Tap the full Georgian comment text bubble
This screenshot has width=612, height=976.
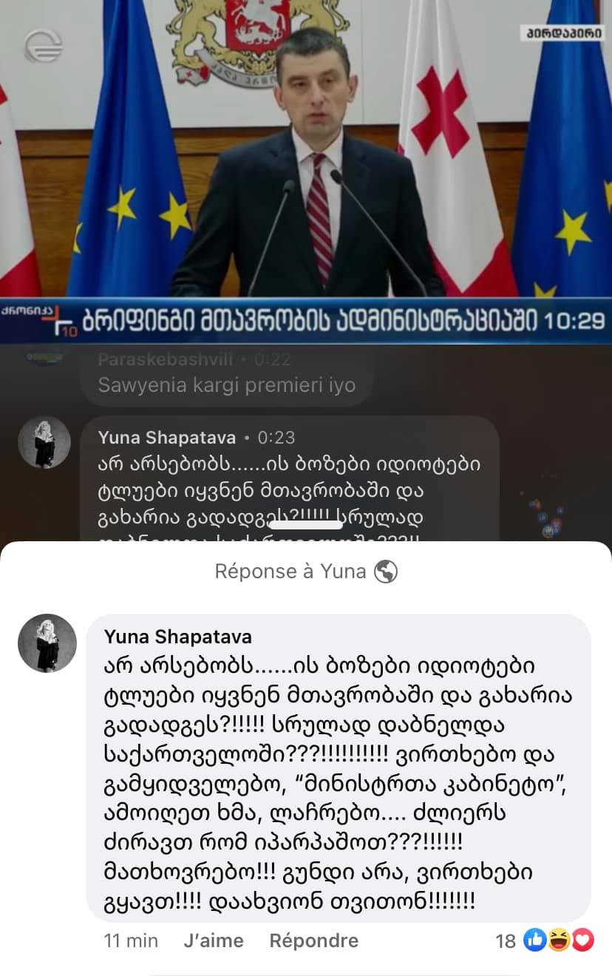(339, 768)
